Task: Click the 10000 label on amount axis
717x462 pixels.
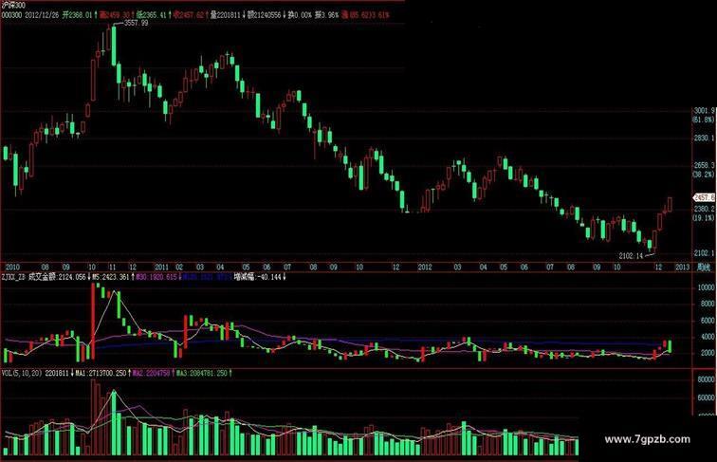Action: (x=706, y=287)
